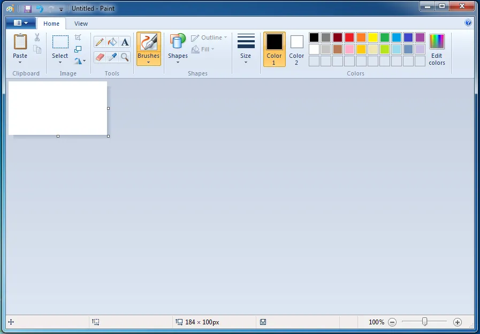Select the Pencil tool
Viewport: 480px width, 334px height.
99,42
